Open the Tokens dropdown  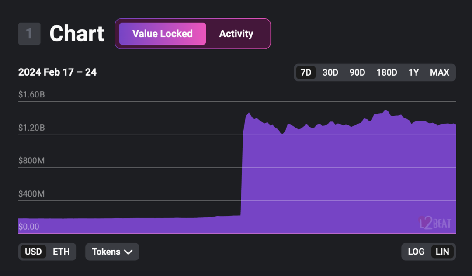click(x=112, y=252)
